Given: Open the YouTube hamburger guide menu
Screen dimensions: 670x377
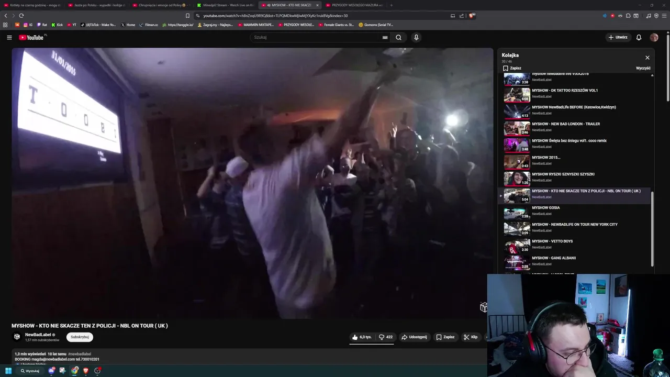Looking at the screenshot, I should tap(9, 37).
